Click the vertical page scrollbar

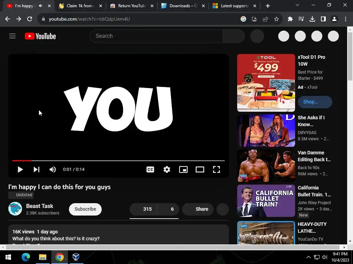[350, 56]
